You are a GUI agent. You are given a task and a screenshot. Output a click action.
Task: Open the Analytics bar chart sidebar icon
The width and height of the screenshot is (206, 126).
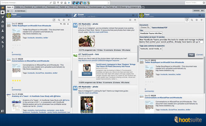pos(2,22)
